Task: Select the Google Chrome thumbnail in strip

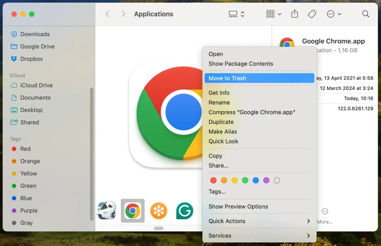Action: [x=133, y=211]
